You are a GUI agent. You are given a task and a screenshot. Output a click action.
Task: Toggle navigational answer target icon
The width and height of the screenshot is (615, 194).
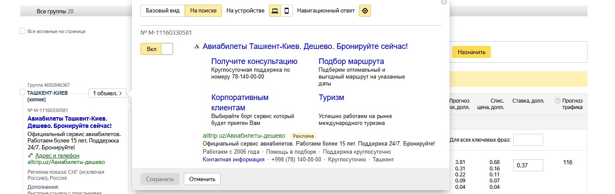click(x=365, y=11)
